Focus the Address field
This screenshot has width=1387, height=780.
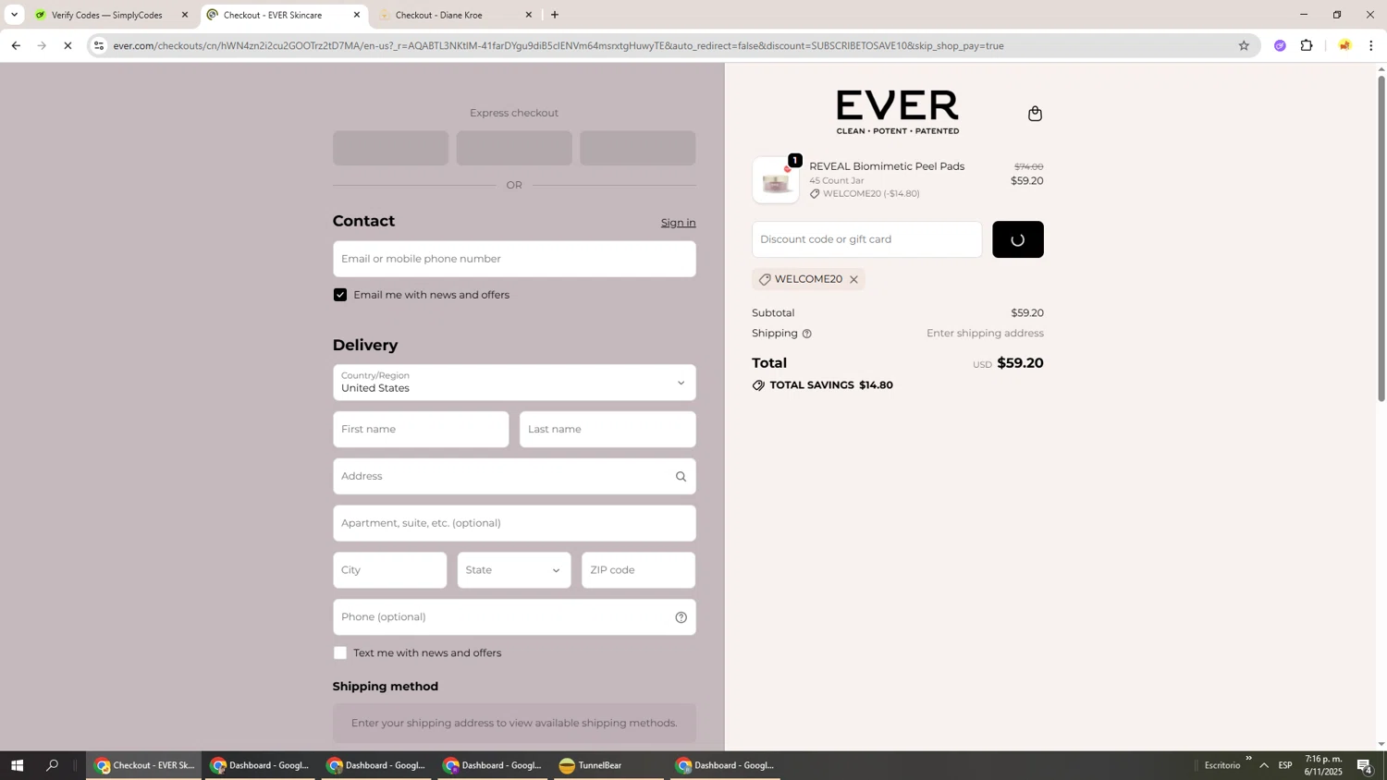pos(514,477)
